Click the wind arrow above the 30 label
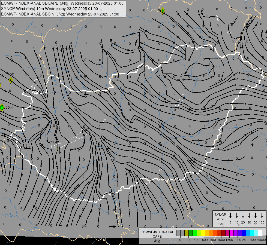Screen dimensions: 267x245 pos(249,215)
